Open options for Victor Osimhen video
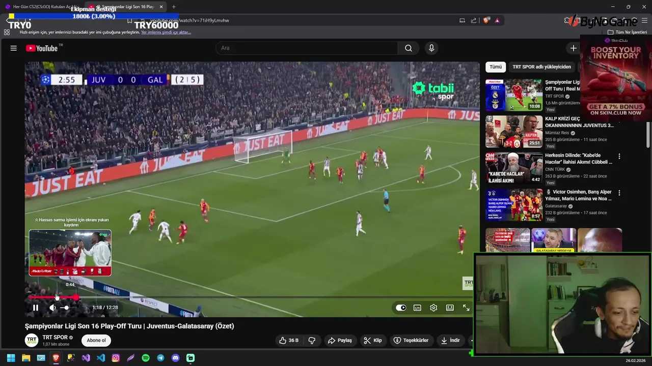Viewport: 652px width, 366px height. click(619, 193)
